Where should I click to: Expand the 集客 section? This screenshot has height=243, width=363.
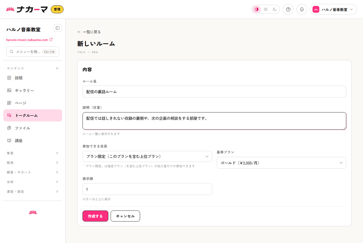pos(33,153)
